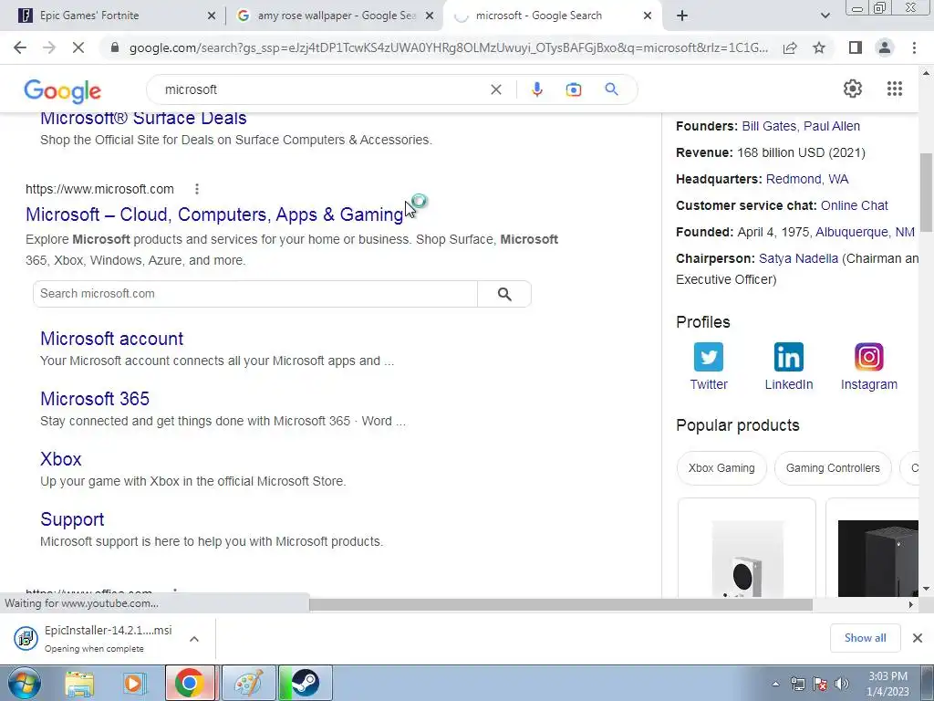This screenshot has height=701, width=934.
Task: Launch Windows Media Player from taskbar
Action: click(135, 683)
